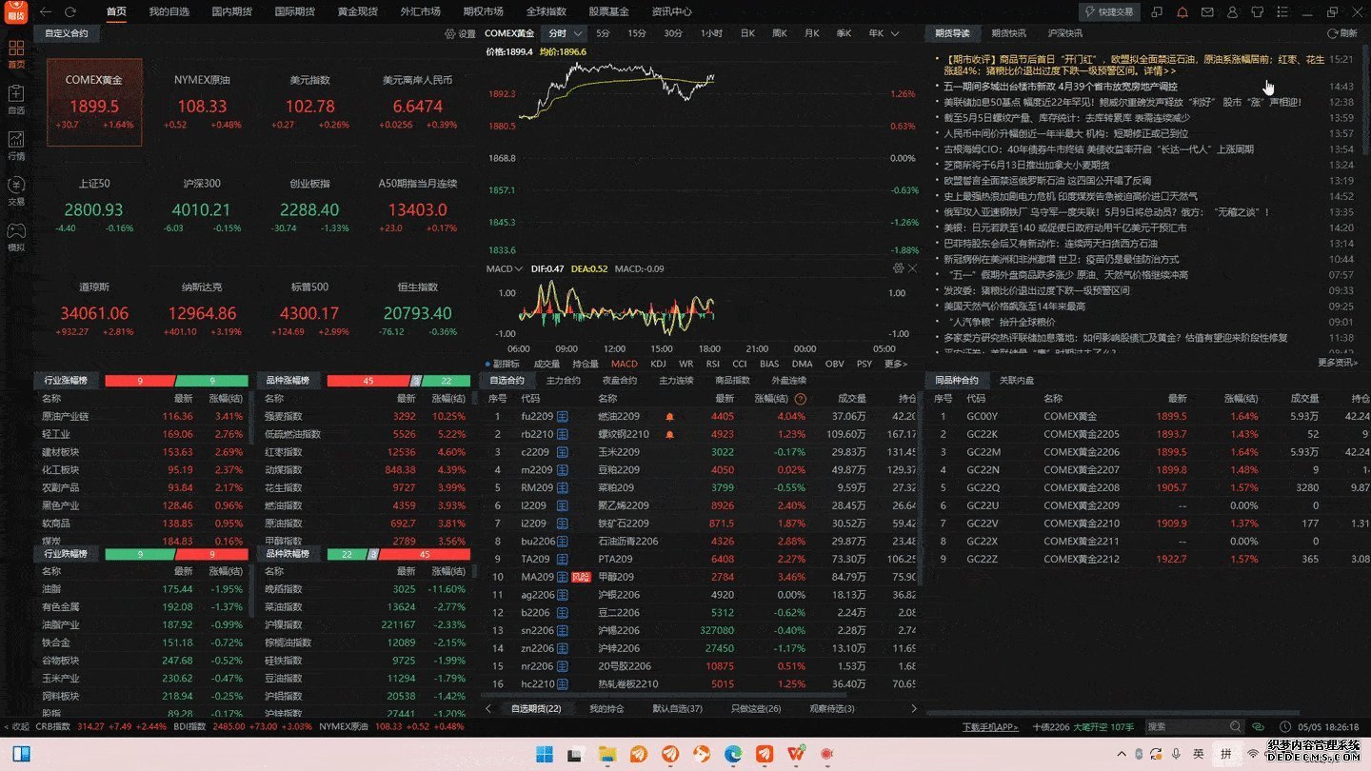Select the 成交量 indicator
Viewport: 1371px width, 771px height.
[x=546, y=364]
